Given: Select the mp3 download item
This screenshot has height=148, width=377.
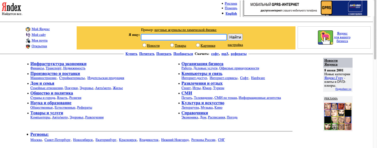Looking at the screenshot, I should pos(225,54).
